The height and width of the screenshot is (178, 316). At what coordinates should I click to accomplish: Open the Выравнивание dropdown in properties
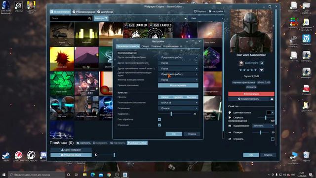(x=263, y=126)
